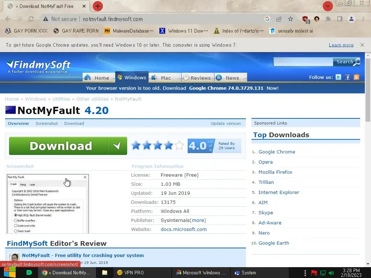Click the scrollbar down arrow
Screen dimensions: 371x278
coord(368,264)
